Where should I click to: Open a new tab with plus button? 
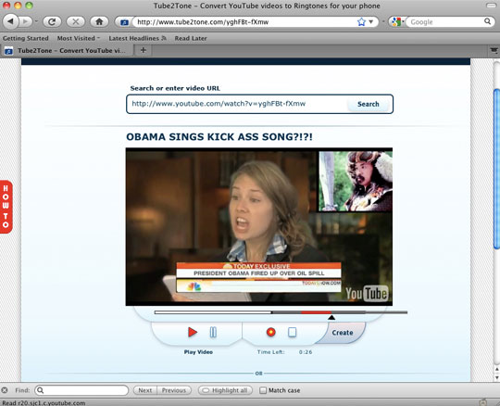tap(144, 50)
